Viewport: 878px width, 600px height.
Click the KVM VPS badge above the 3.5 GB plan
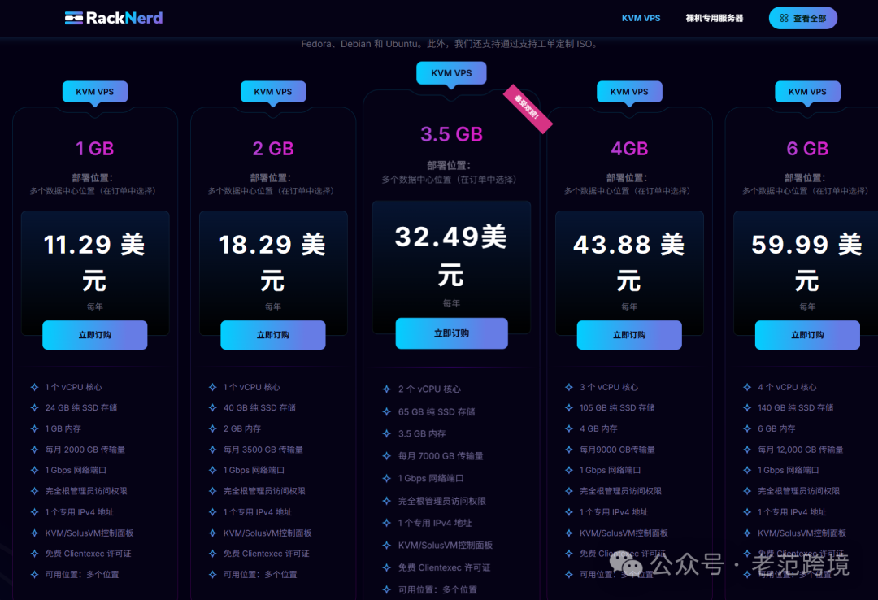[x=451, y=73]
